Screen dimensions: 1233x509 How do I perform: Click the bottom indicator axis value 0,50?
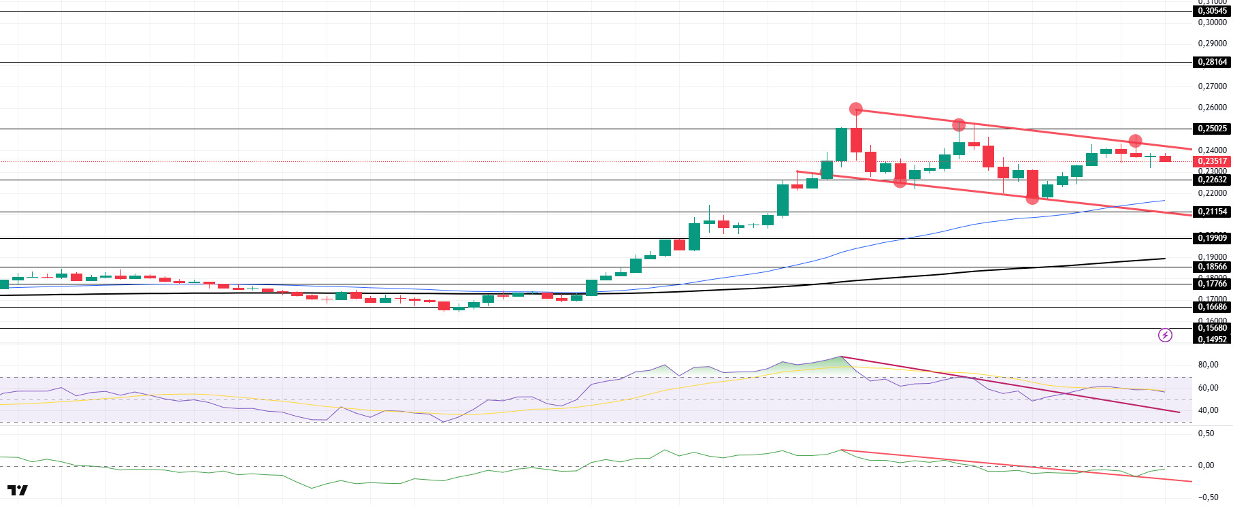[1206, 433]
